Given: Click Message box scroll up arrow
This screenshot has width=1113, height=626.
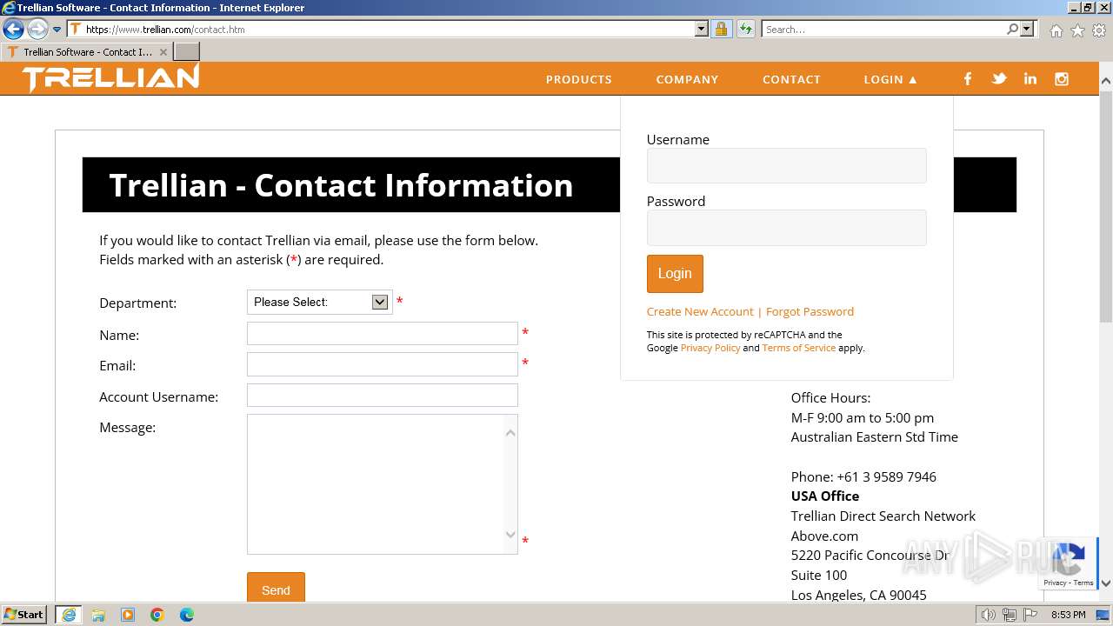Looking at the screenshot, I should tap(510, 432).
